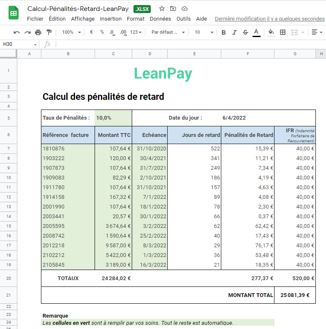Screen dimensions: 326x329
Task: Click the document title Calcul-Pénalités-Retard-LeanPay
Action: coord(78,9)
